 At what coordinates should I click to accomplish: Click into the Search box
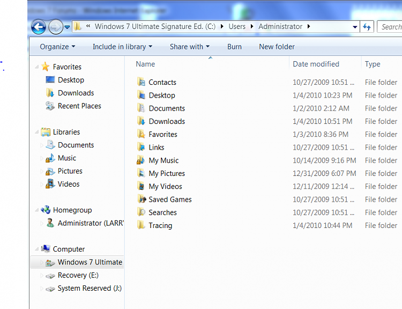click(390, 27)
